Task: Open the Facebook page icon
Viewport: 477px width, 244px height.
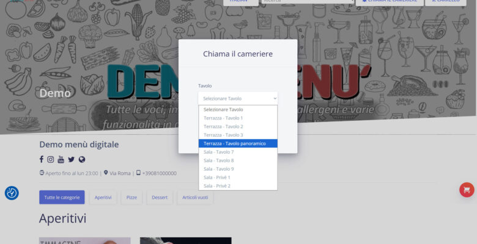Action: coord(42,159)
